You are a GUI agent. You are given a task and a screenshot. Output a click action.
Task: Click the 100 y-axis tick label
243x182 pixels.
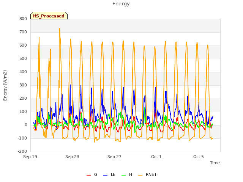(x=23, y=112)
